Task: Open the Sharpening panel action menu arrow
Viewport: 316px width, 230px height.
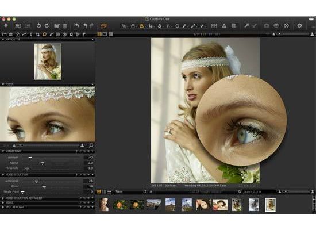Action: click(93, 151)
